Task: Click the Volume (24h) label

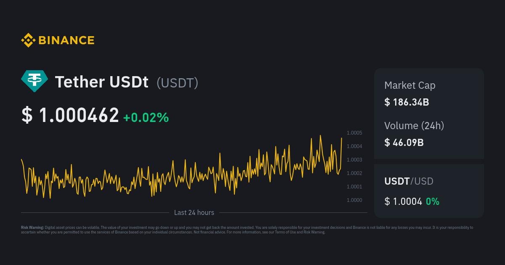Action: pyautogui.click(x=414, y=125)
